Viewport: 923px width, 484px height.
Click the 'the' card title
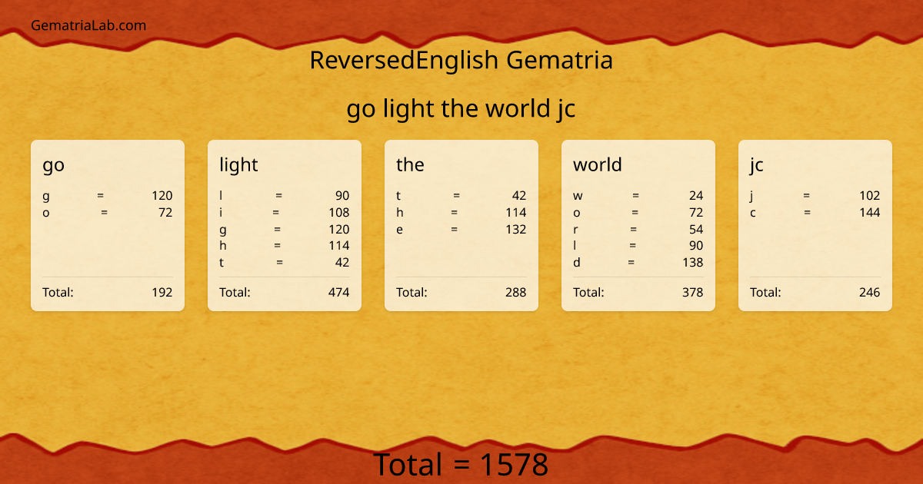(410, 164)
